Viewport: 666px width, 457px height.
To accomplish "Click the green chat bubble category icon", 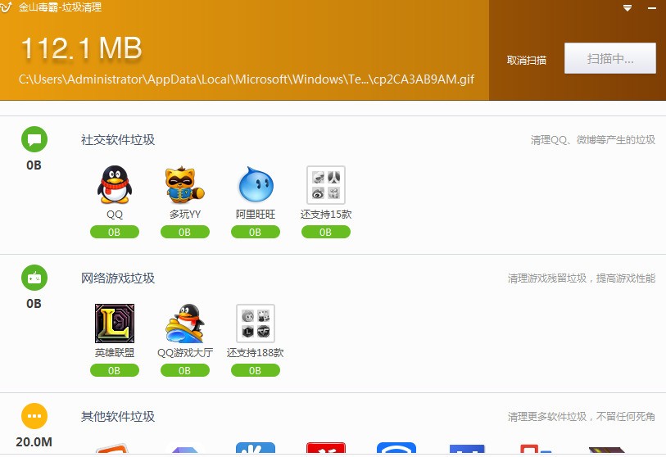I will 34,139.
